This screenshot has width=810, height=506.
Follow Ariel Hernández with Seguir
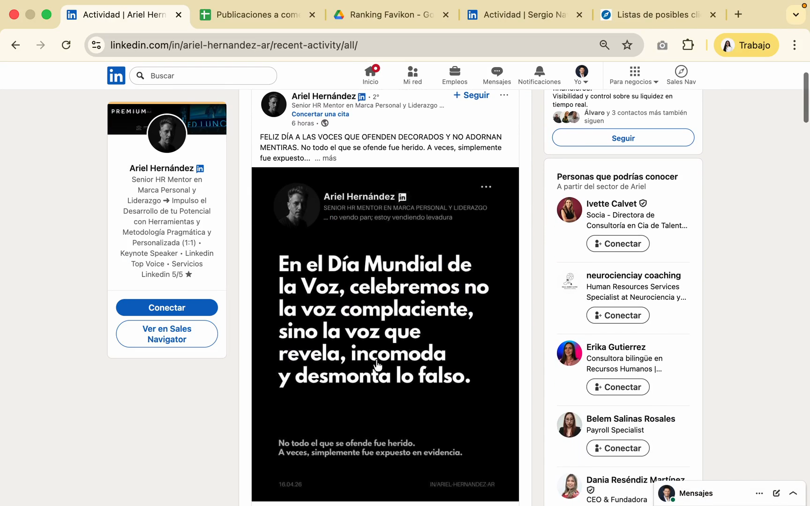point(471,95)
